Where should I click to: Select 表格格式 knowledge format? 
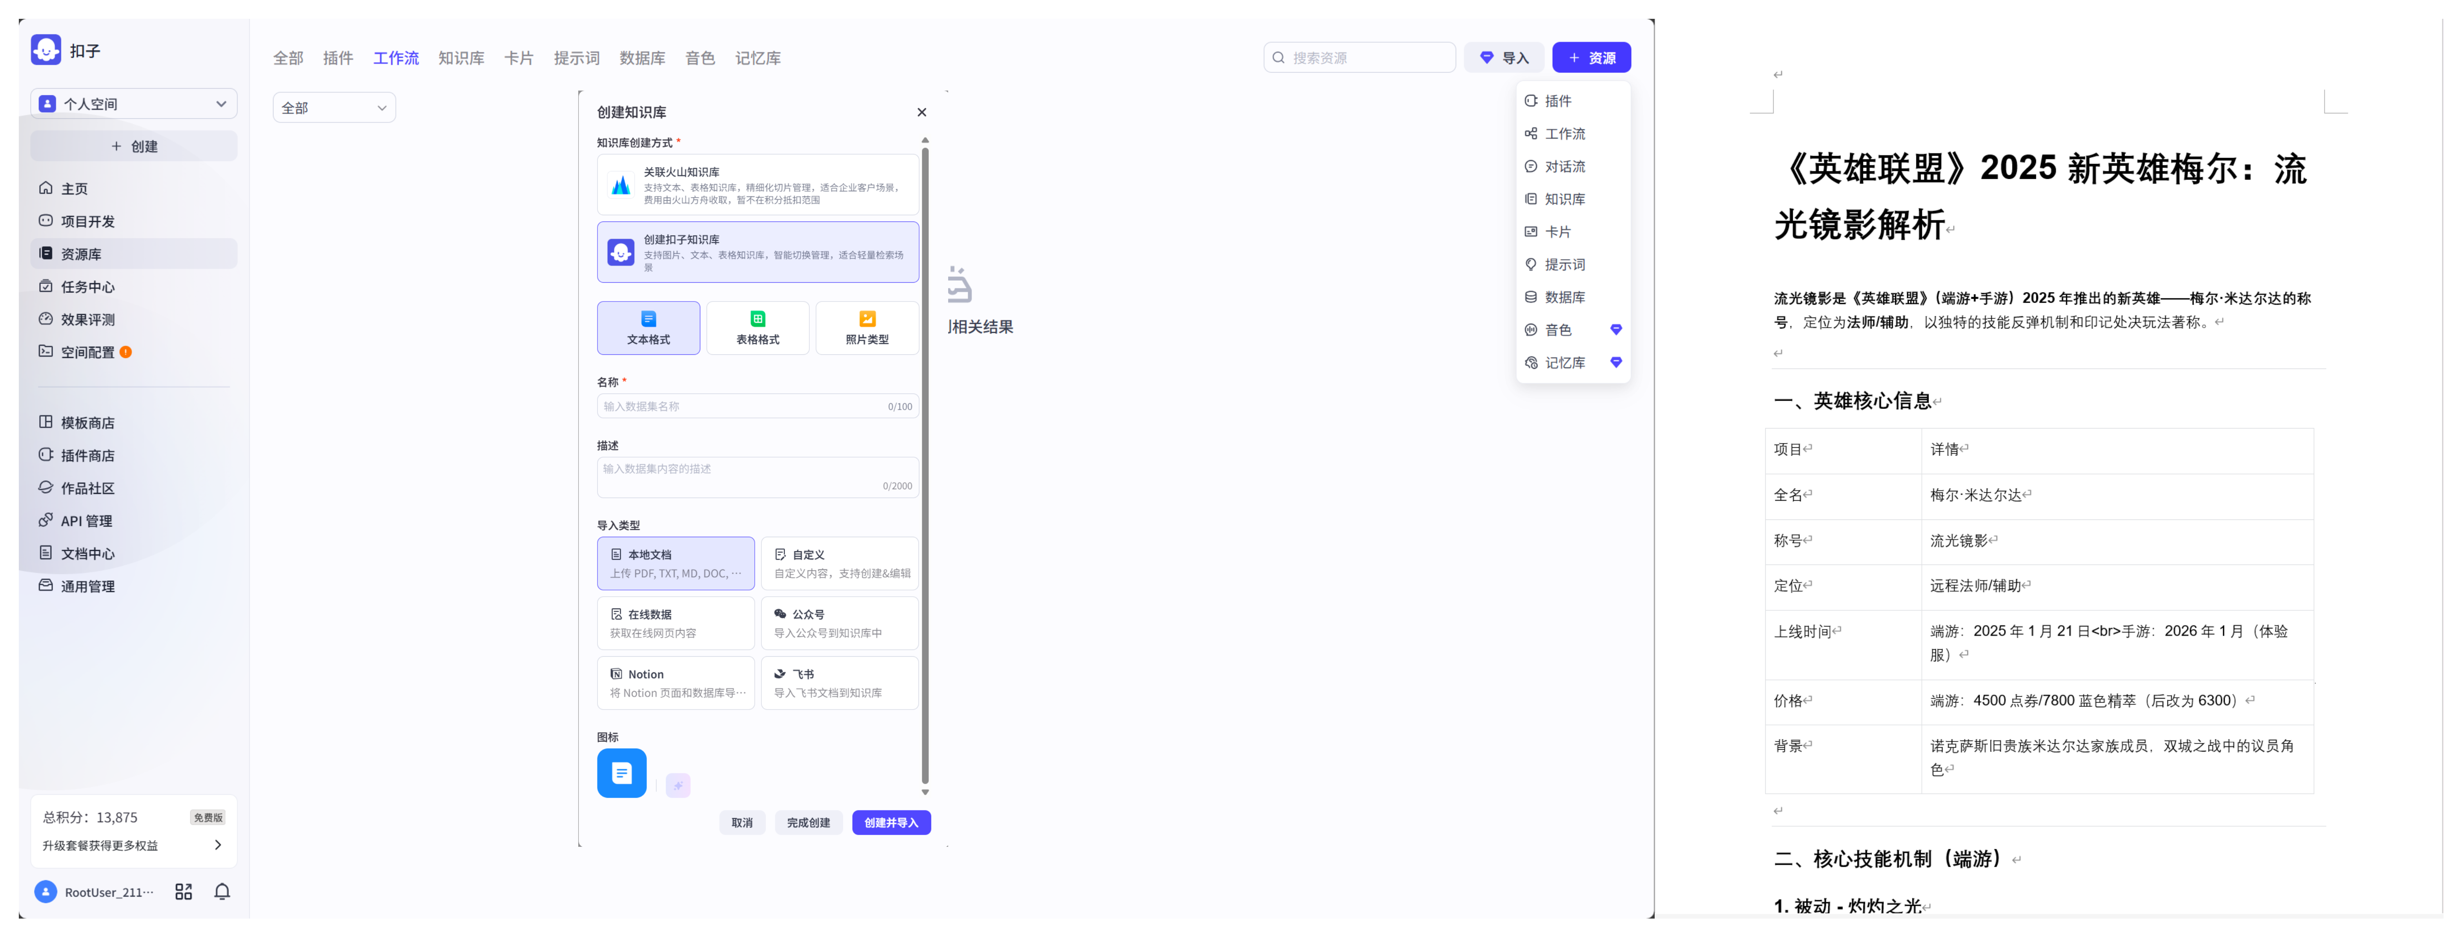point(757,328)
